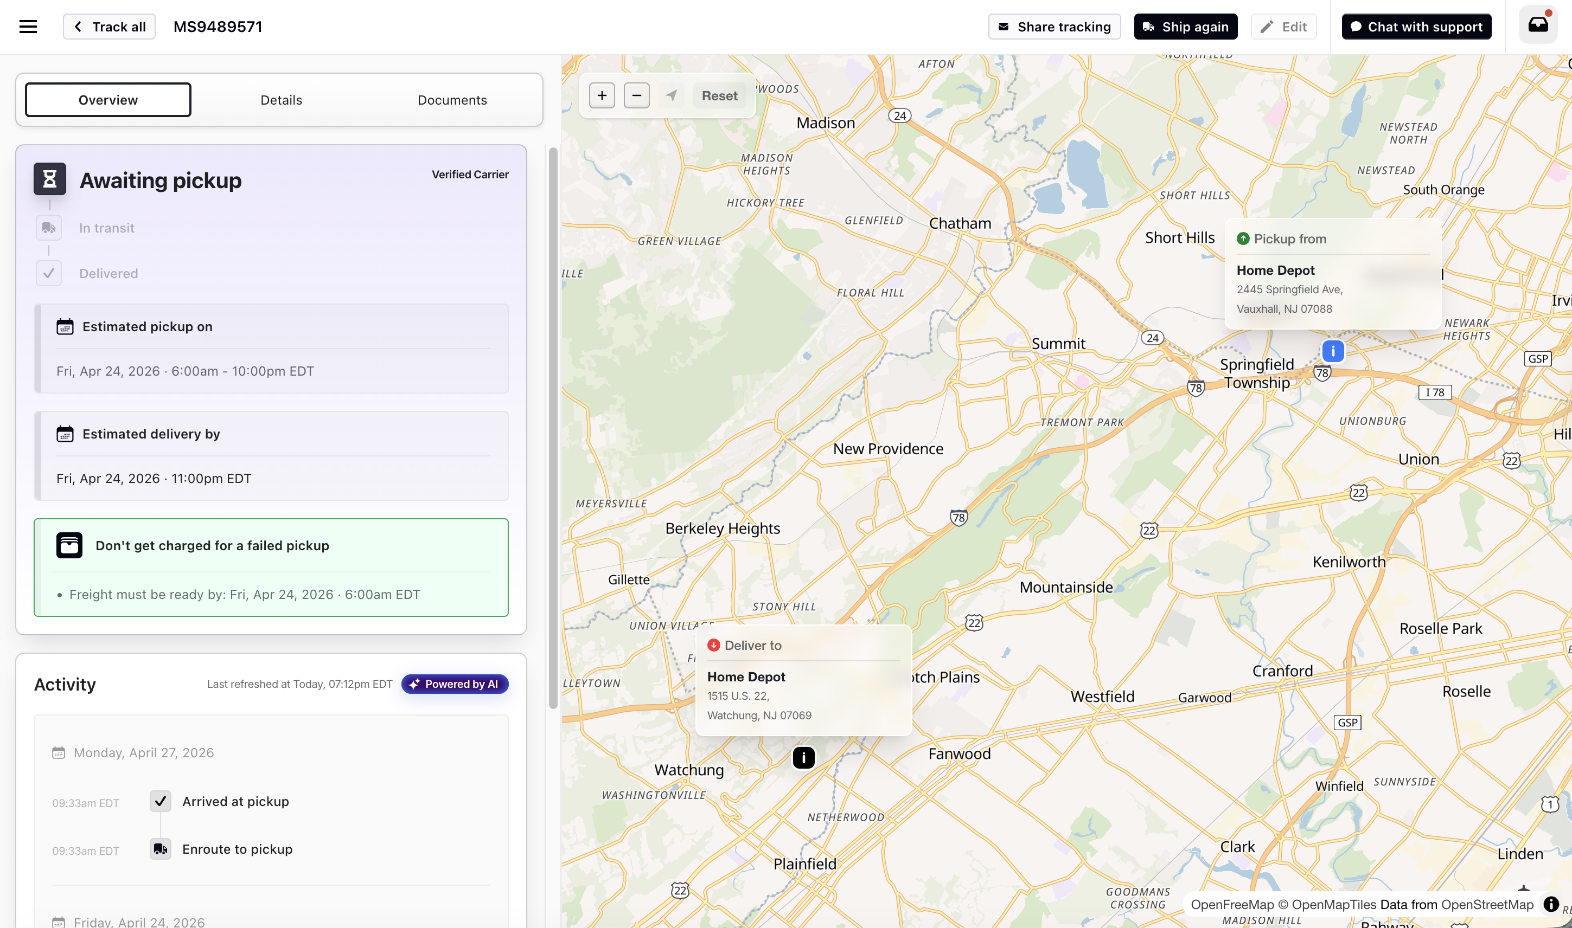Click the map zoom out minus icon
The width and height of the screenshot is (1572, 928).
pyautogui.click(x=636, y=96)
